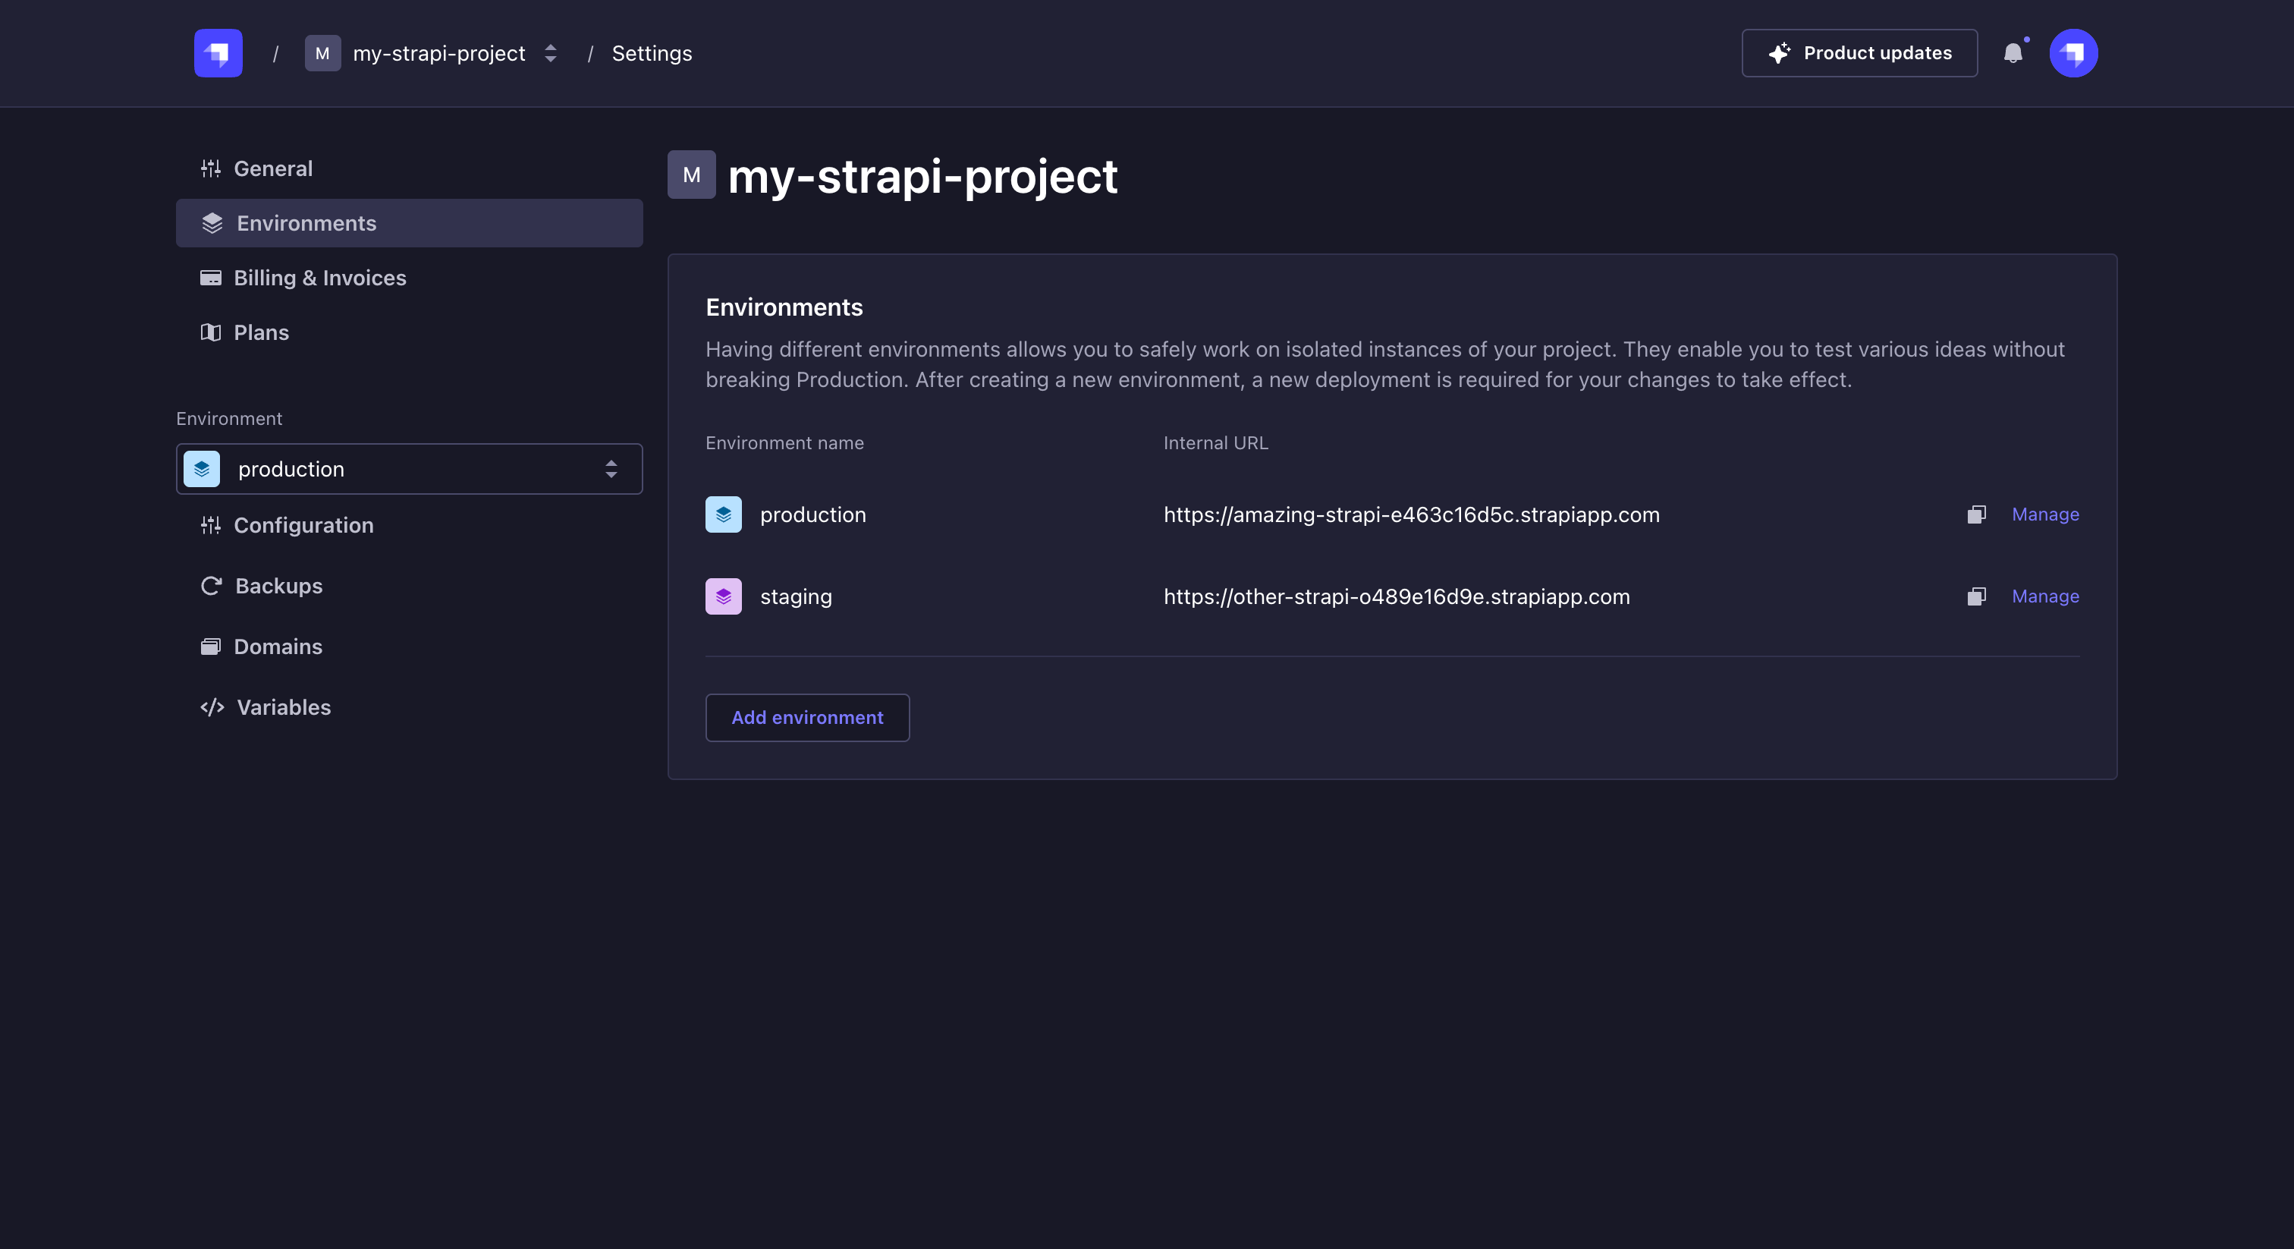2294x1249 pixels.
Task: Click the Domains browser icon
Action: pyautogui.click(x=210, y=647)
